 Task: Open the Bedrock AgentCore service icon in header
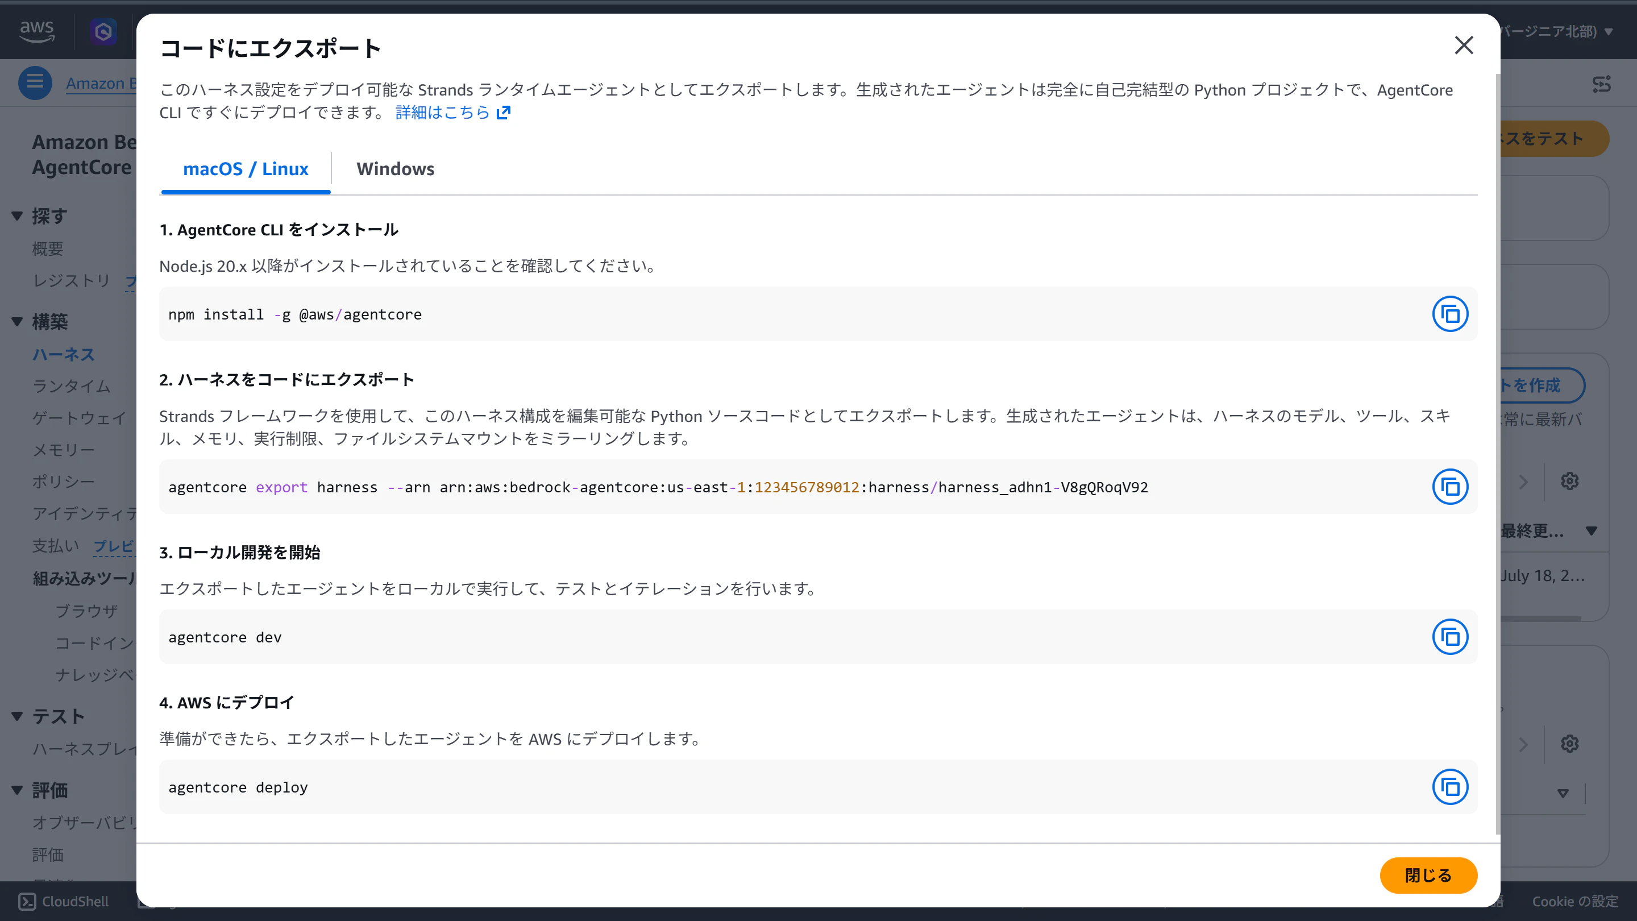pos(103,31)
